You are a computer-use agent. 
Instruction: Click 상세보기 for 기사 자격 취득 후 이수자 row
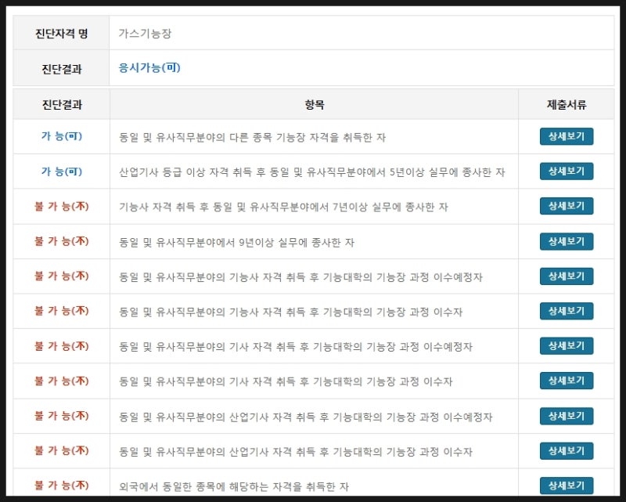[567, 381]
